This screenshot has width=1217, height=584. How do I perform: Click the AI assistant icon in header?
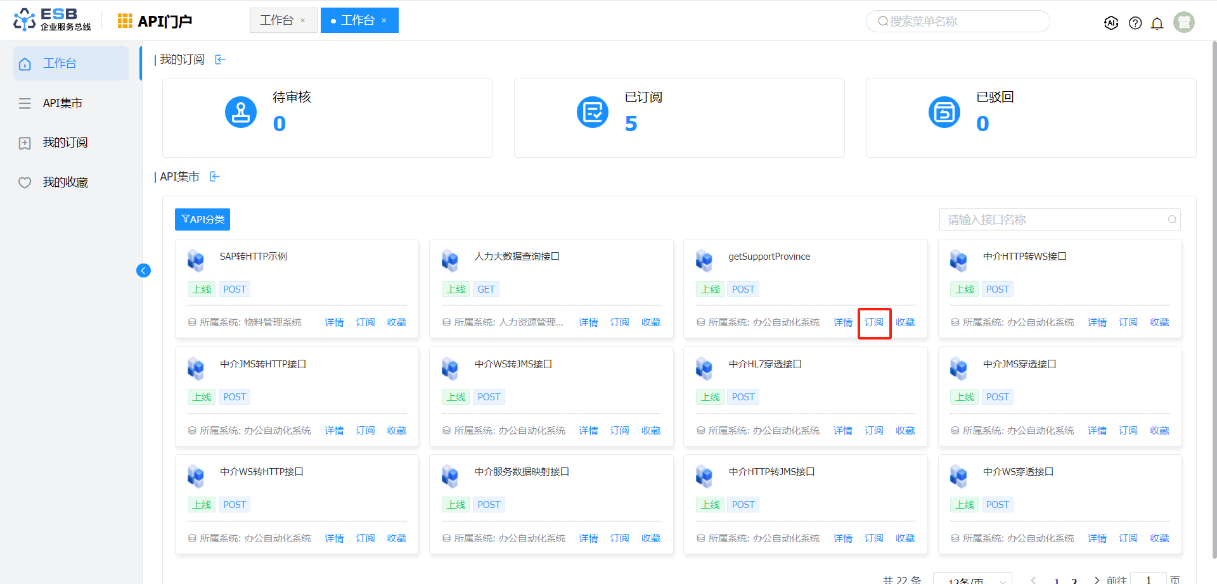(1111, 23)
